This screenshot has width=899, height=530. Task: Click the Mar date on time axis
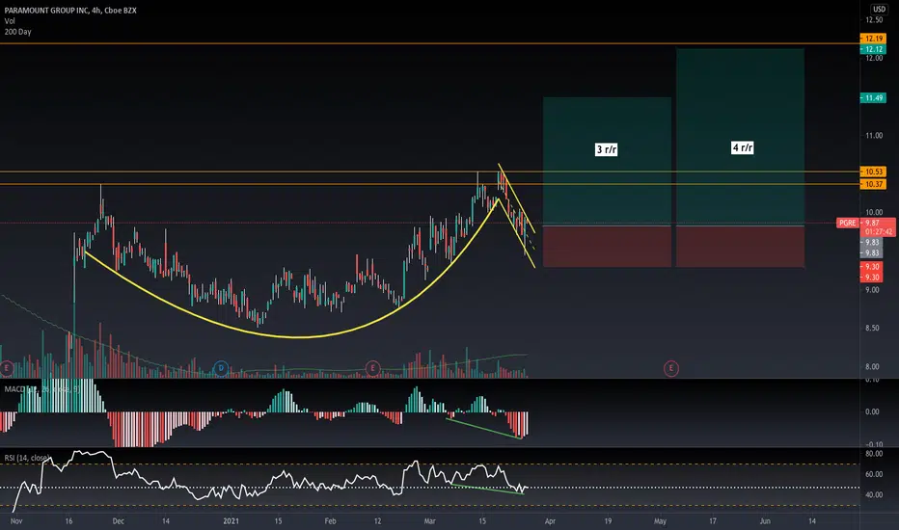point(429,521)
